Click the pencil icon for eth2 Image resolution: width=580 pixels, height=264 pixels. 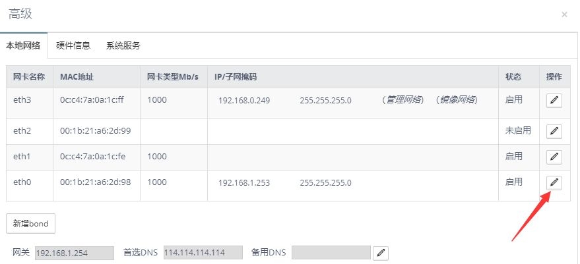554,131
